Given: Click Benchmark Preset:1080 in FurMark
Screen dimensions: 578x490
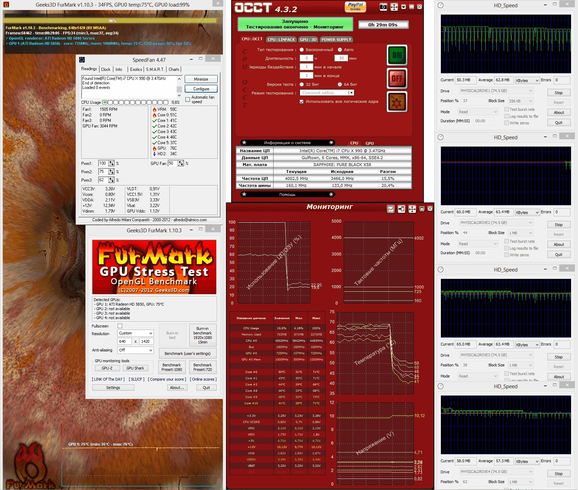Looking at the screenshot, I should (x=172, y=367).
